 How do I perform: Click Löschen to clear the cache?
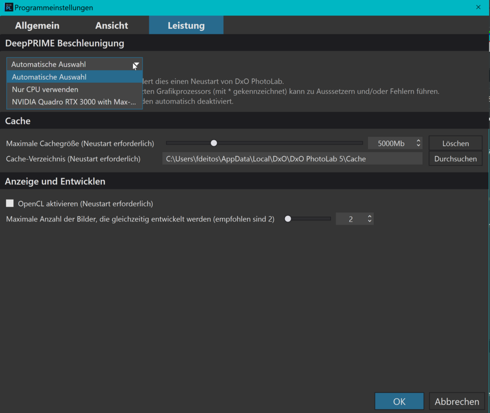click(x=456, y=144)
